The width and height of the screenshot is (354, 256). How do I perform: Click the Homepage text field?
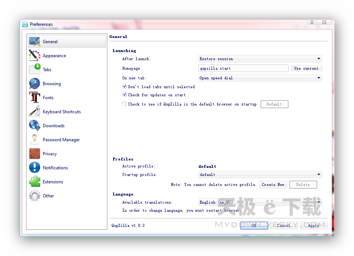click(243, 68)
